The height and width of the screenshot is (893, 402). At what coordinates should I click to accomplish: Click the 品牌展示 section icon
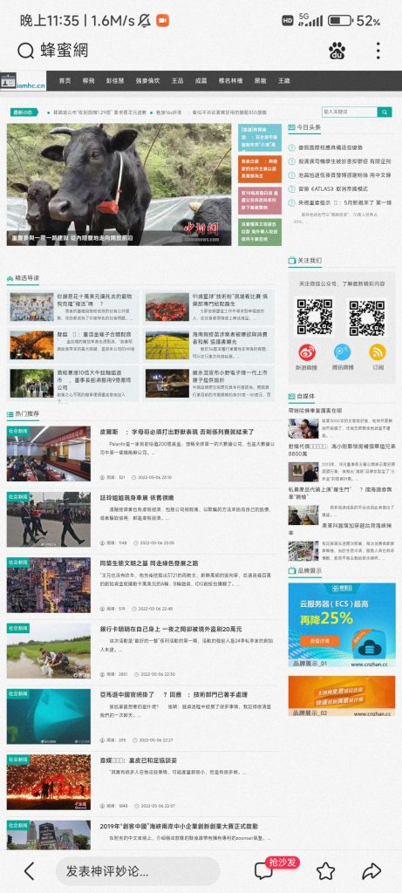click(x=292, y=570)
